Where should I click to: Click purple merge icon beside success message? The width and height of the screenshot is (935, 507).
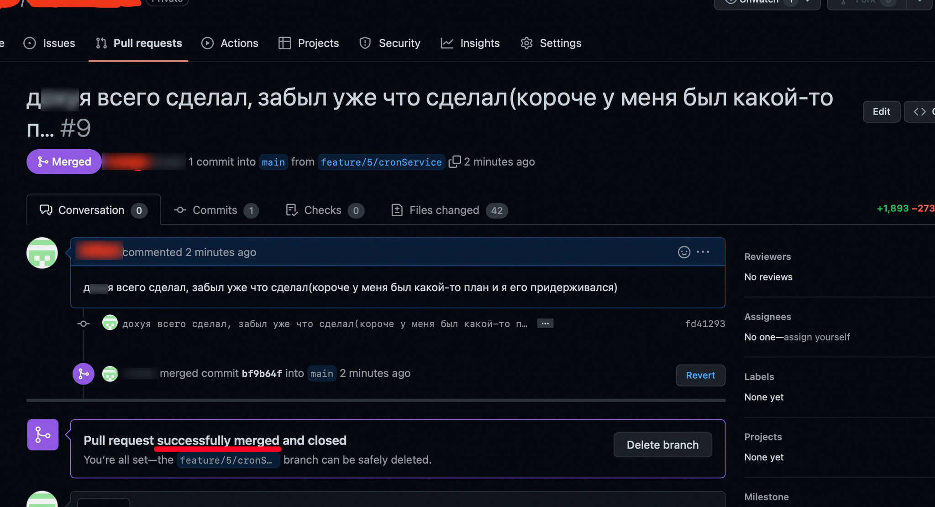click(42, 434)
